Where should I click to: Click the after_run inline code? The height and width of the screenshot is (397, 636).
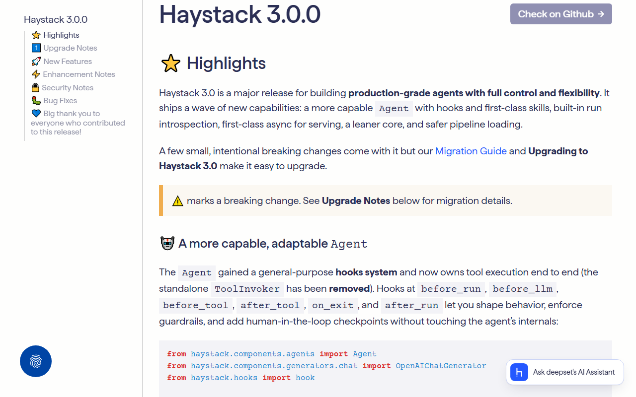412,305
